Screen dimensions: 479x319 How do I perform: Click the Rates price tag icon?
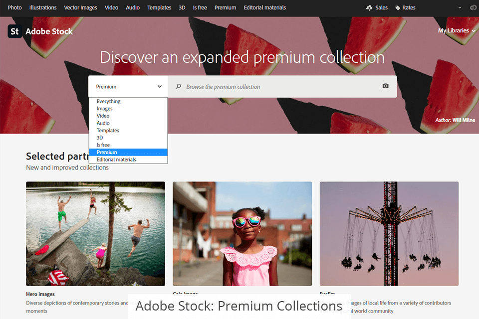tap(398, 8)
